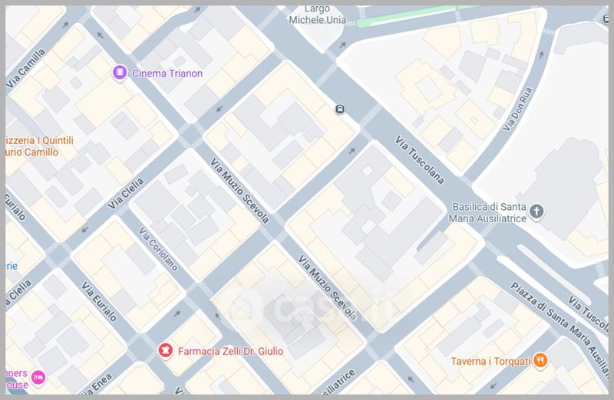Screen dimensions: 614x400
Task: Open the red Farmacia Zelli pharmacy marker
Action: pos(166,350)
